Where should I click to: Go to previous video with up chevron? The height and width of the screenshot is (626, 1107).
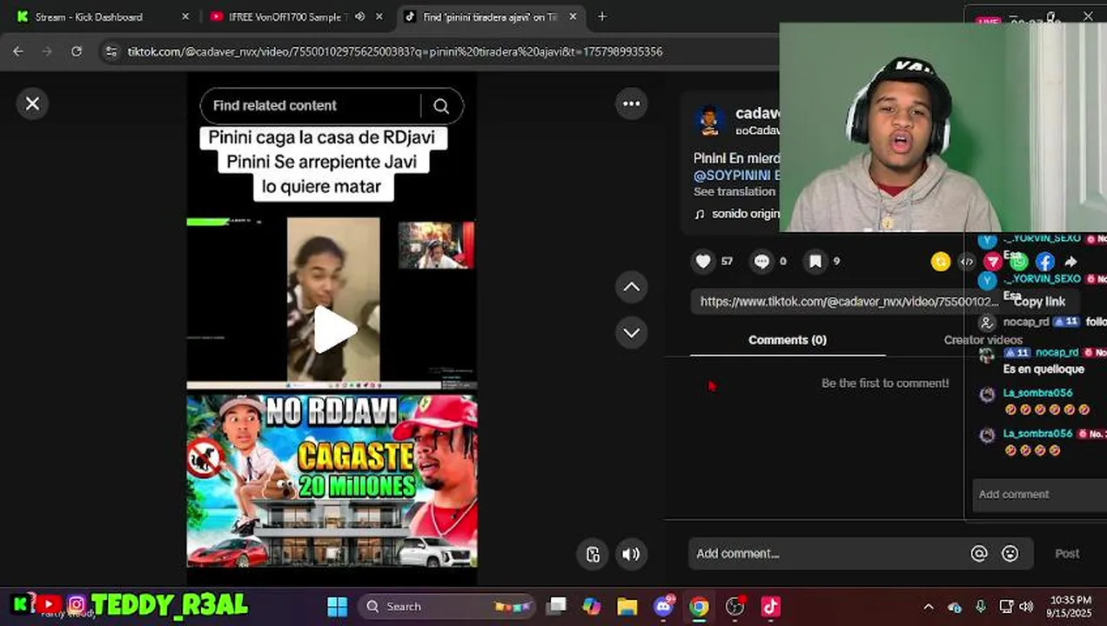(631, 287)
